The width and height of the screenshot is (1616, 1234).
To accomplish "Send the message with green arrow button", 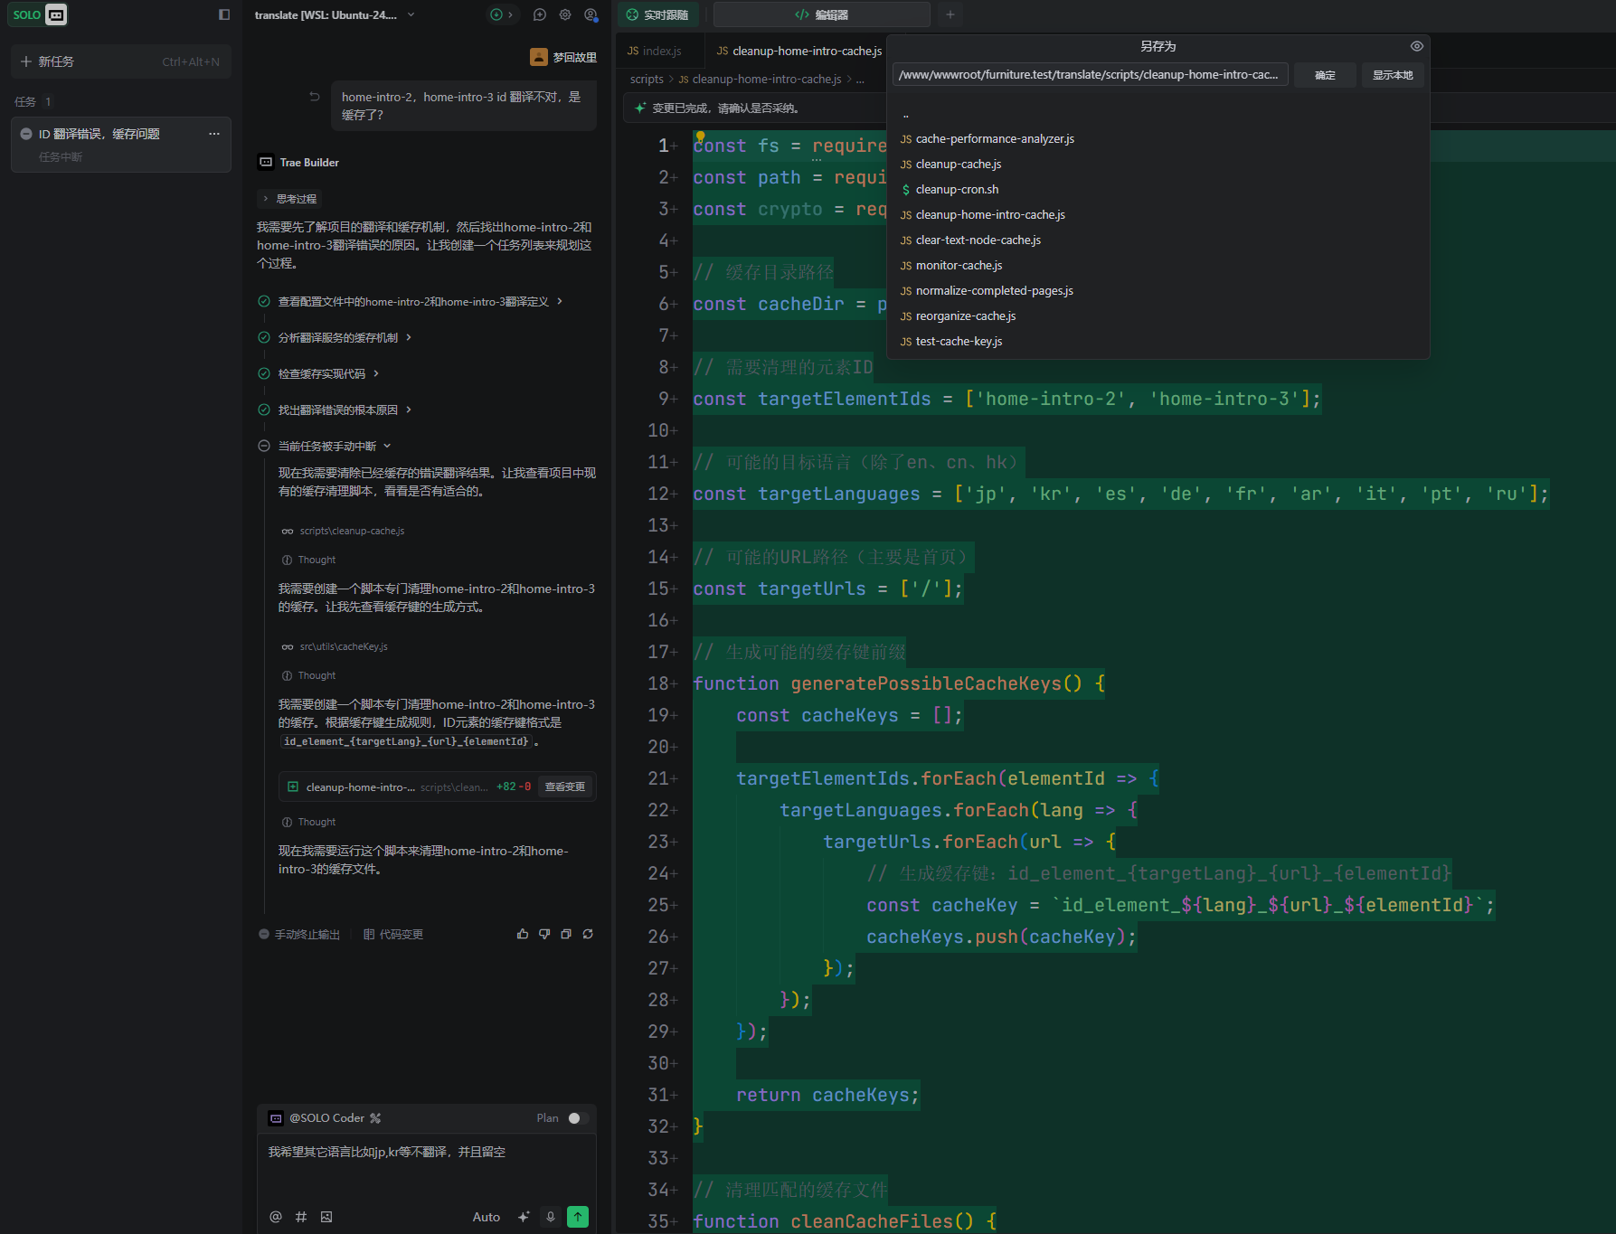I will [578, 1217].
